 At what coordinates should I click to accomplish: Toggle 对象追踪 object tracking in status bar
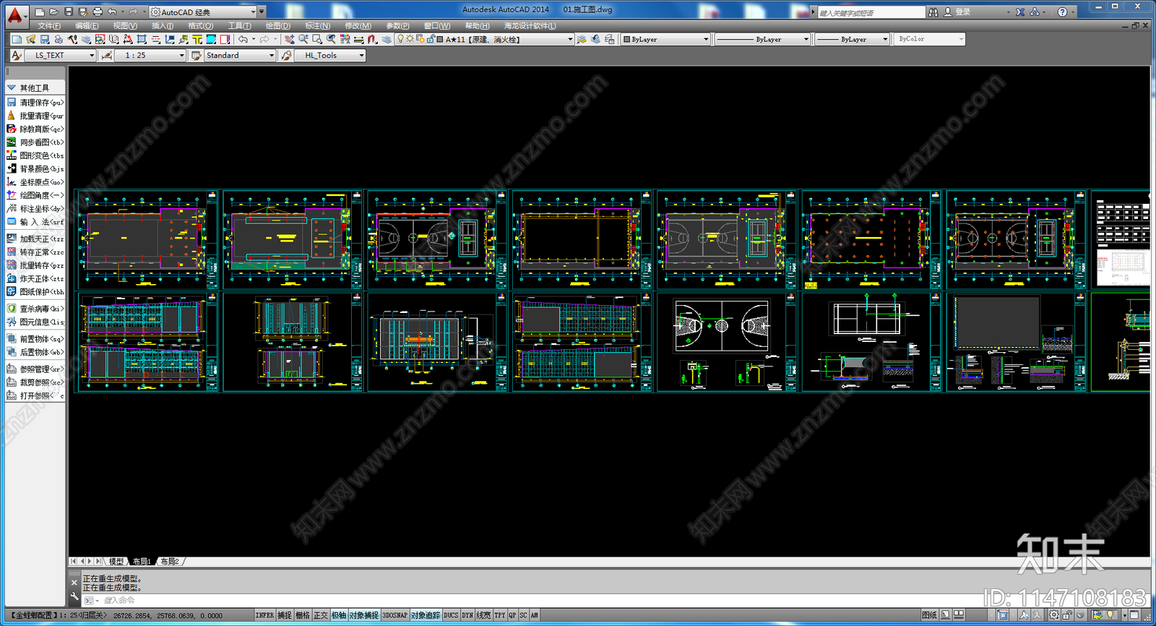pyautogui.click(x=426, y=615)
